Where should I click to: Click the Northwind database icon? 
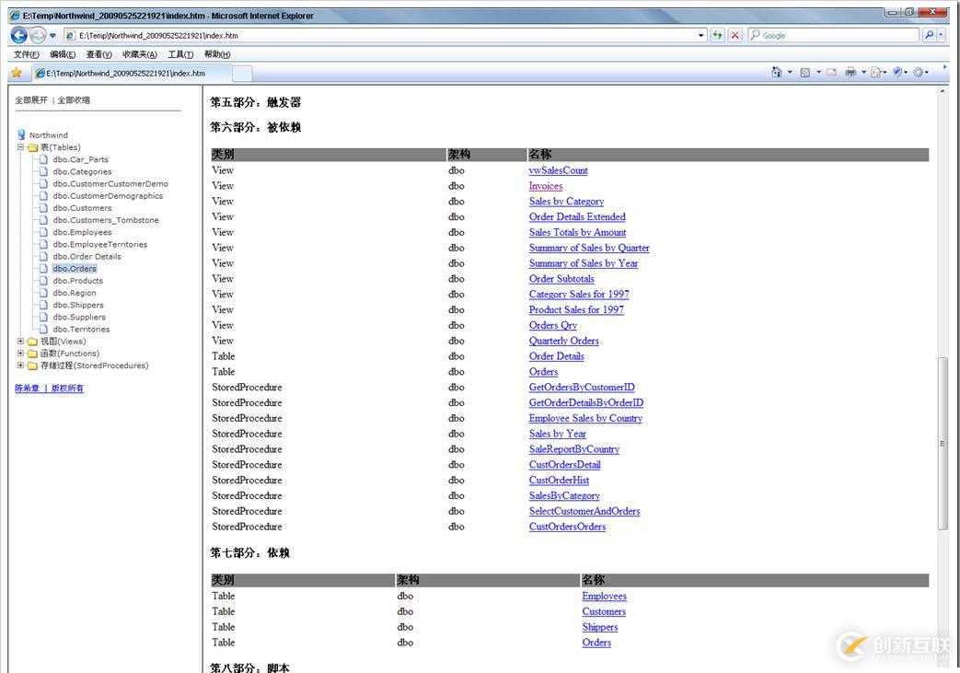[21, 134]
